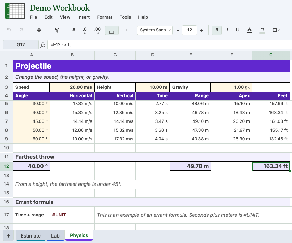Click speed value 20.00 m/s cell
The height and width of the screenshot is (243, 292).
pyautogui.click(x=72, y=87)
